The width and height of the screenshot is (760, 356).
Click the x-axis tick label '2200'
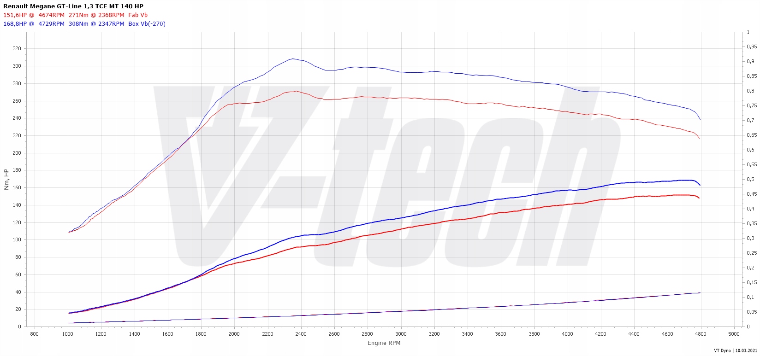tap(267, 334)
